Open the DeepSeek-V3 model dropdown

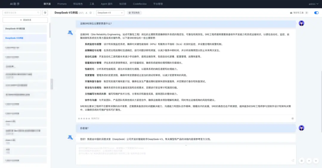[110, 13]
